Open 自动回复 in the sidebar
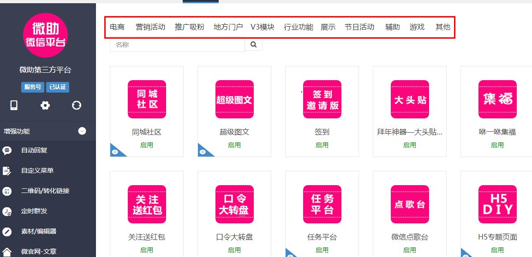Viewport: 532px width, 257px height. [34, 150]
